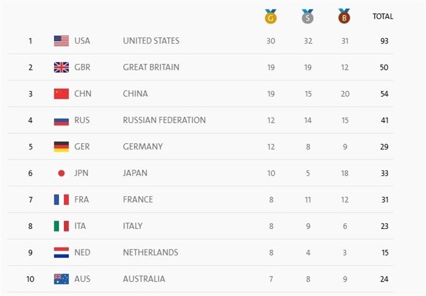Open the RUSSIAN FEDERATION country name
Image resolution: width=426 pixels, height=296 pixels.
(x=164, y=120)
